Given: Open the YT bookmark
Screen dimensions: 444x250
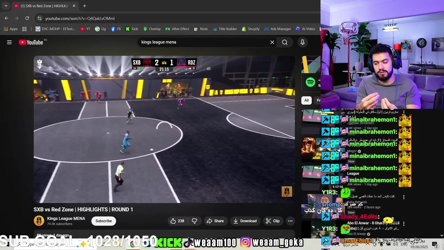Looking at the screenshot, I should pos(85,29).
